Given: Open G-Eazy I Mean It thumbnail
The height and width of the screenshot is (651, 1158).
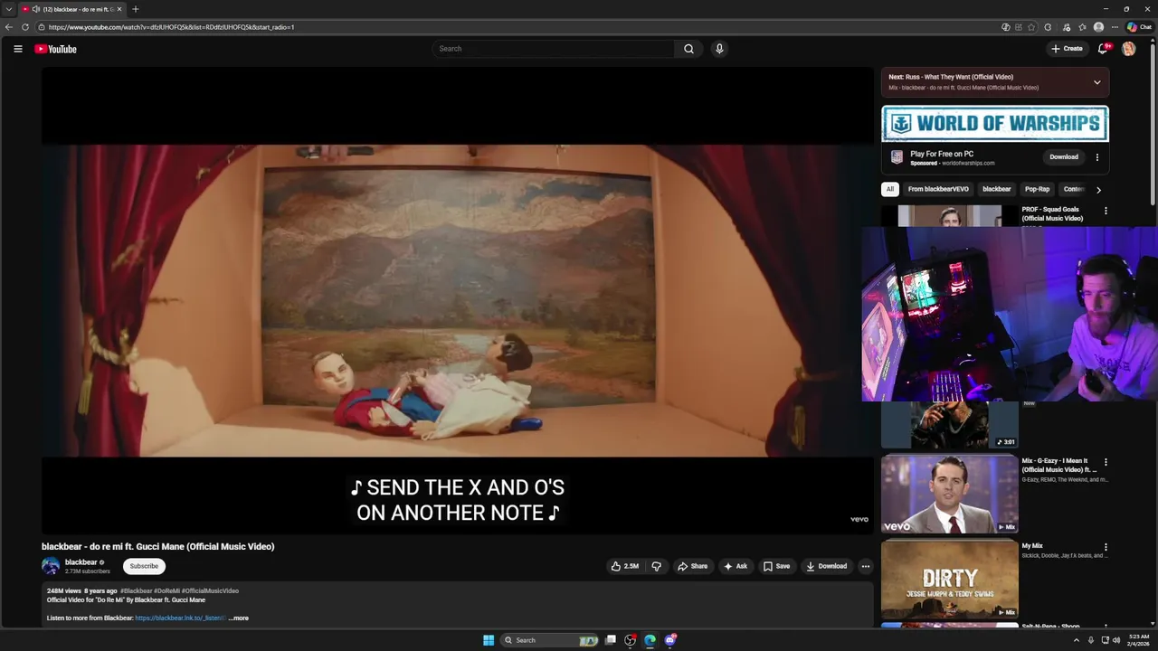Looking at the screenshot, I should coord(949,493).
